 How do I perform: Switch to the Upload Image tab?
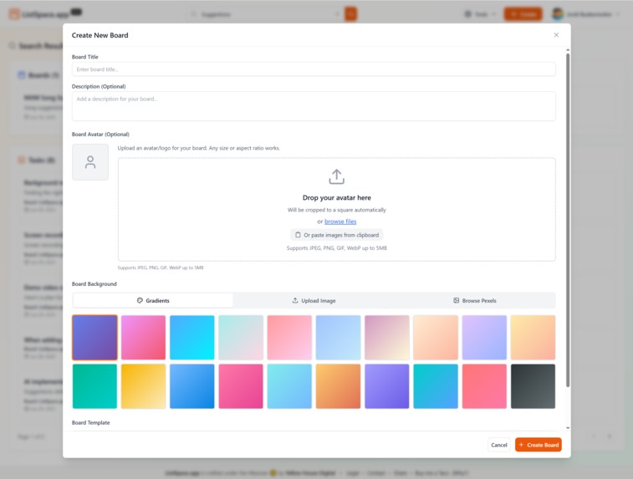click(314, 301)
